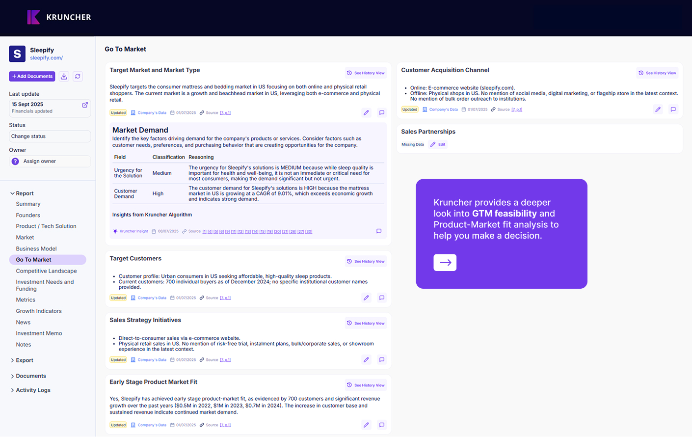This screenshot has height=437, width=692.
Task: Click Assign owner field
Action: click(50, 162)
